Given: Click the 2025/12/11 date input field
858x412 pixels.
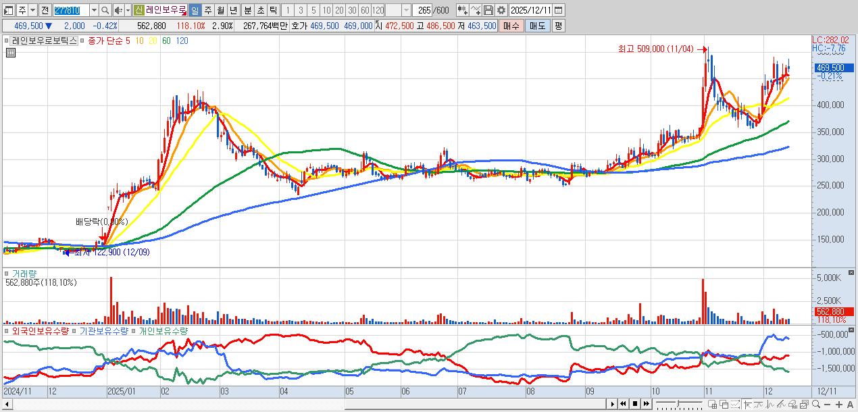Looking at the screenshot, I should tap(531, 10).
